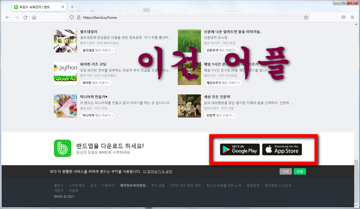Open 권리침해 신고안내 footer link
Image resolution: width=360 pixels, height=209 pixels.
[278, 186]
